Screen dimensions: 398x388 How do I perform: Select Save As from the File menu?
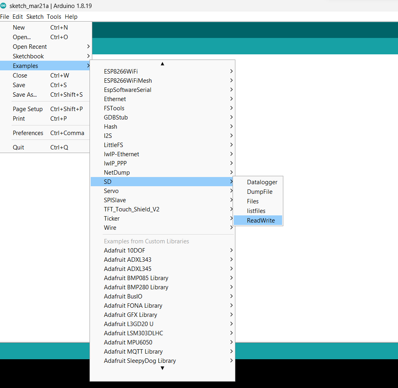(x=25, y=94)
